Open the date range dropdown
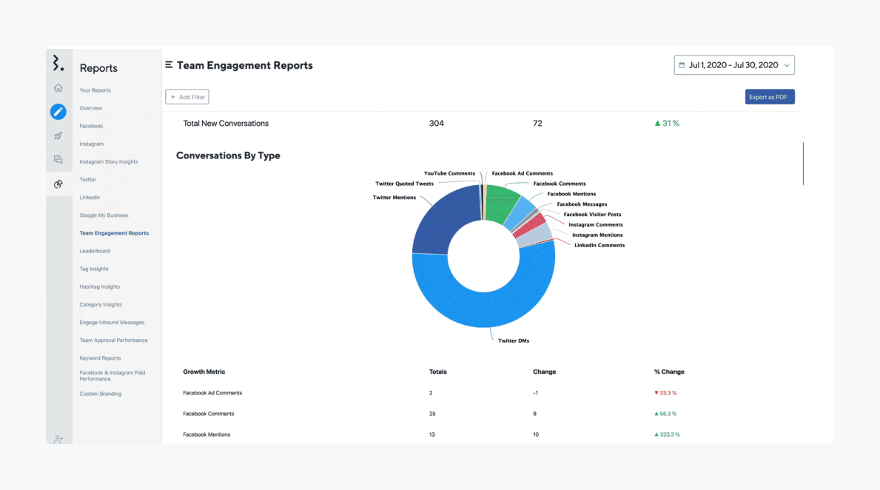The height and width of the screenshot is (490, 880). coord(734,65)
